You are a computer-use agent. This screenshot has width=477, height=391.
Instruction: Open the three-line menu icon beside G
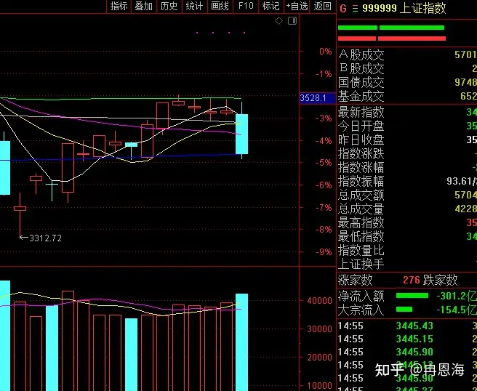(x=355, y=8)
